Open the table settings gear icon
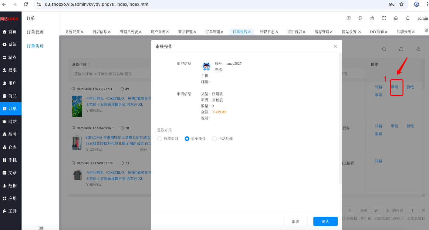The width and height of the screenshot is (429, 230). tap(418, 49)
